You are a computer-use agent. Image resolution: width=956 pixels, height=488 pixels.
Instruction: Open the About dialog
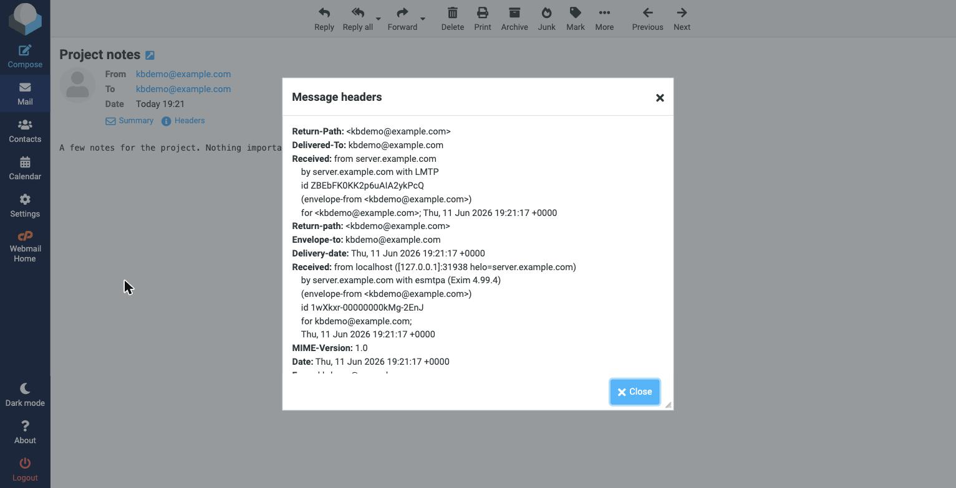click(25, 432)
